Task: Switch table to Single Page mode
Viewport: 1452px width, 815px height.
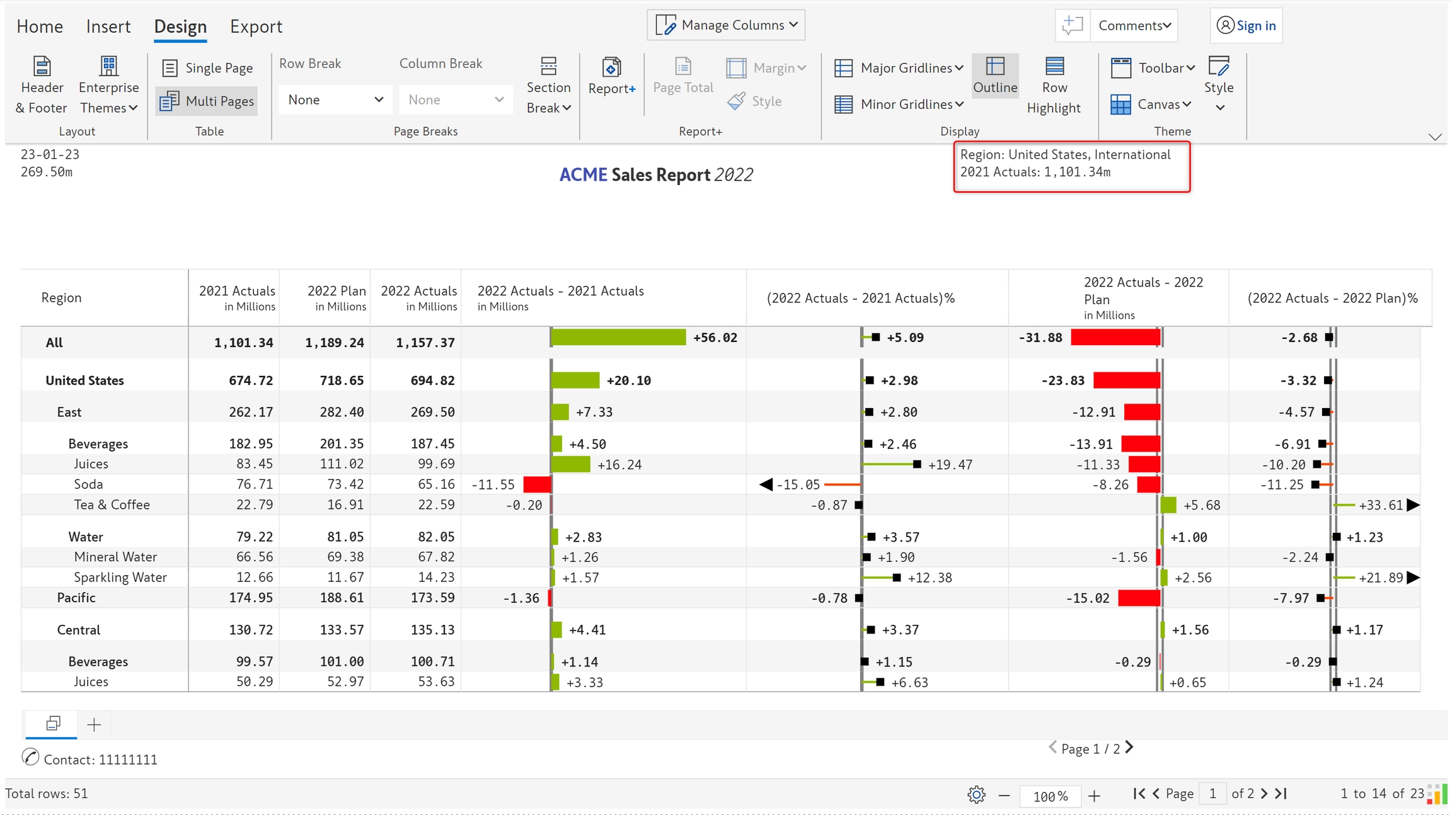Action: click(x=207, y=68)
